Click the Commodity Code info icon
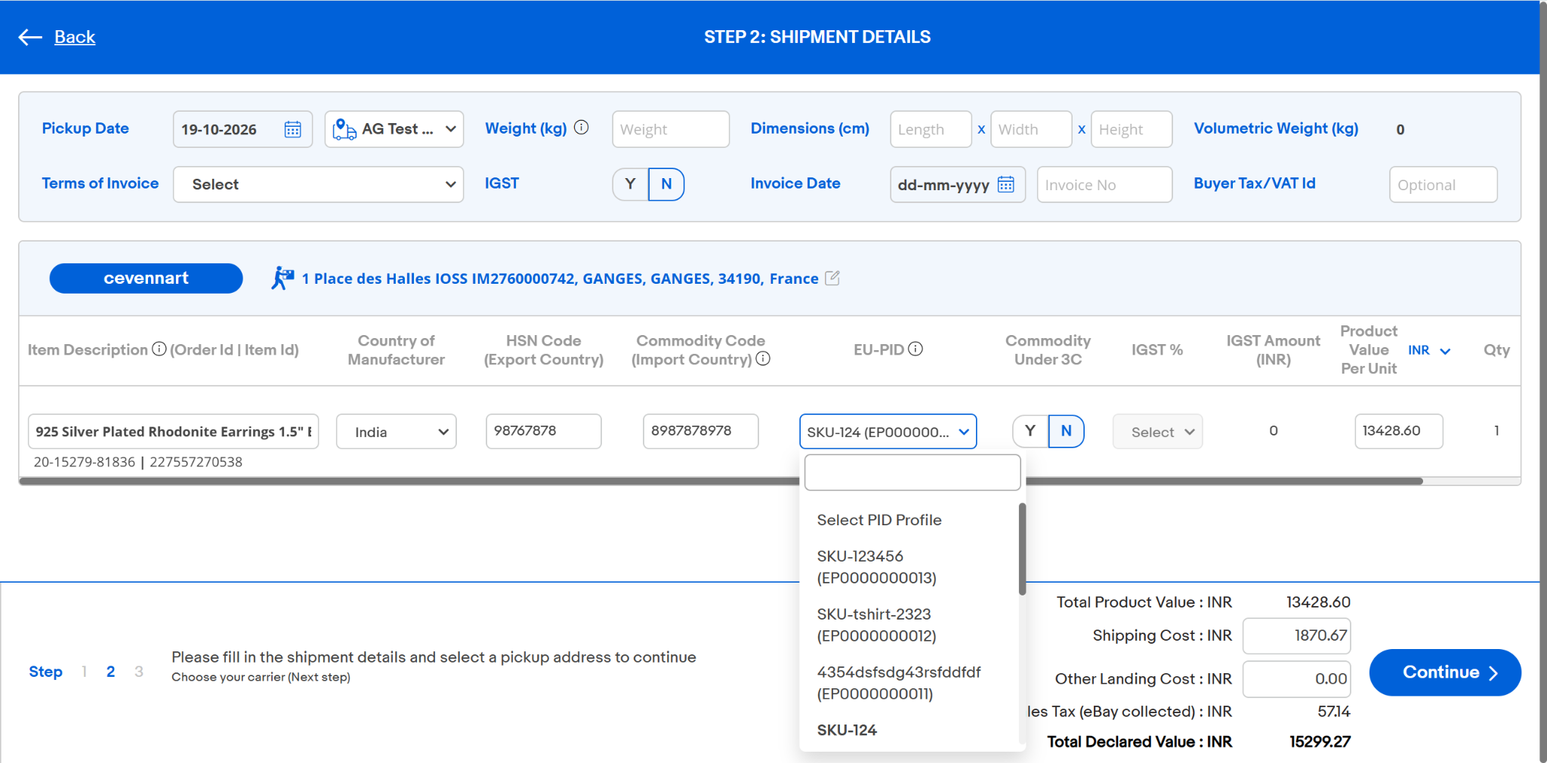1547x763 pixels. pyautogui.click(x=763, y=358)
